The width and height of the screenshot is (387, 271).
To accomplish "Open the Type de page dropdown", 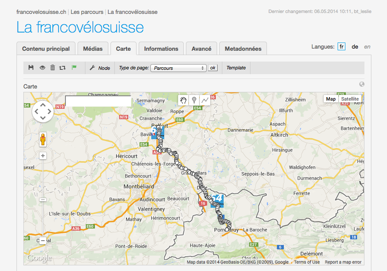I will (179, 68).
